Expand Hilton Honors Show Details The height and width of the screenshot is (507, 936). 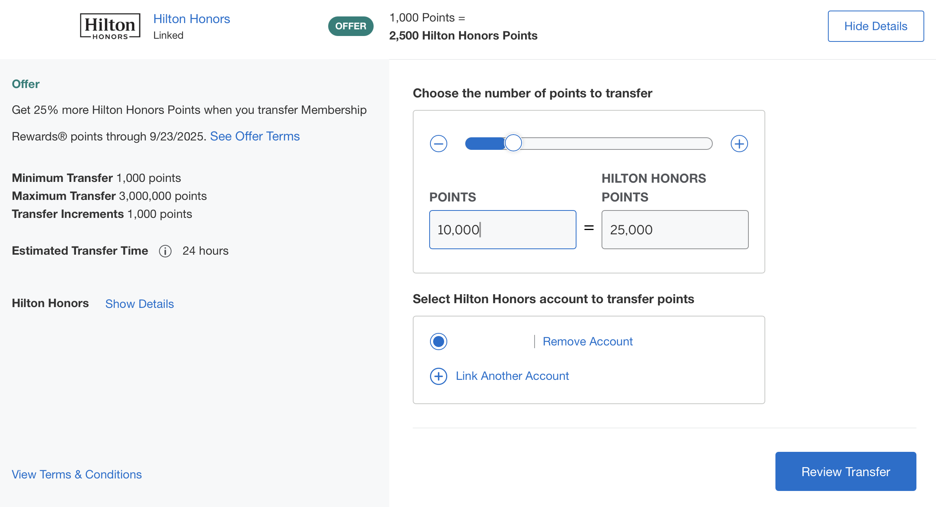tap(139, 304)
